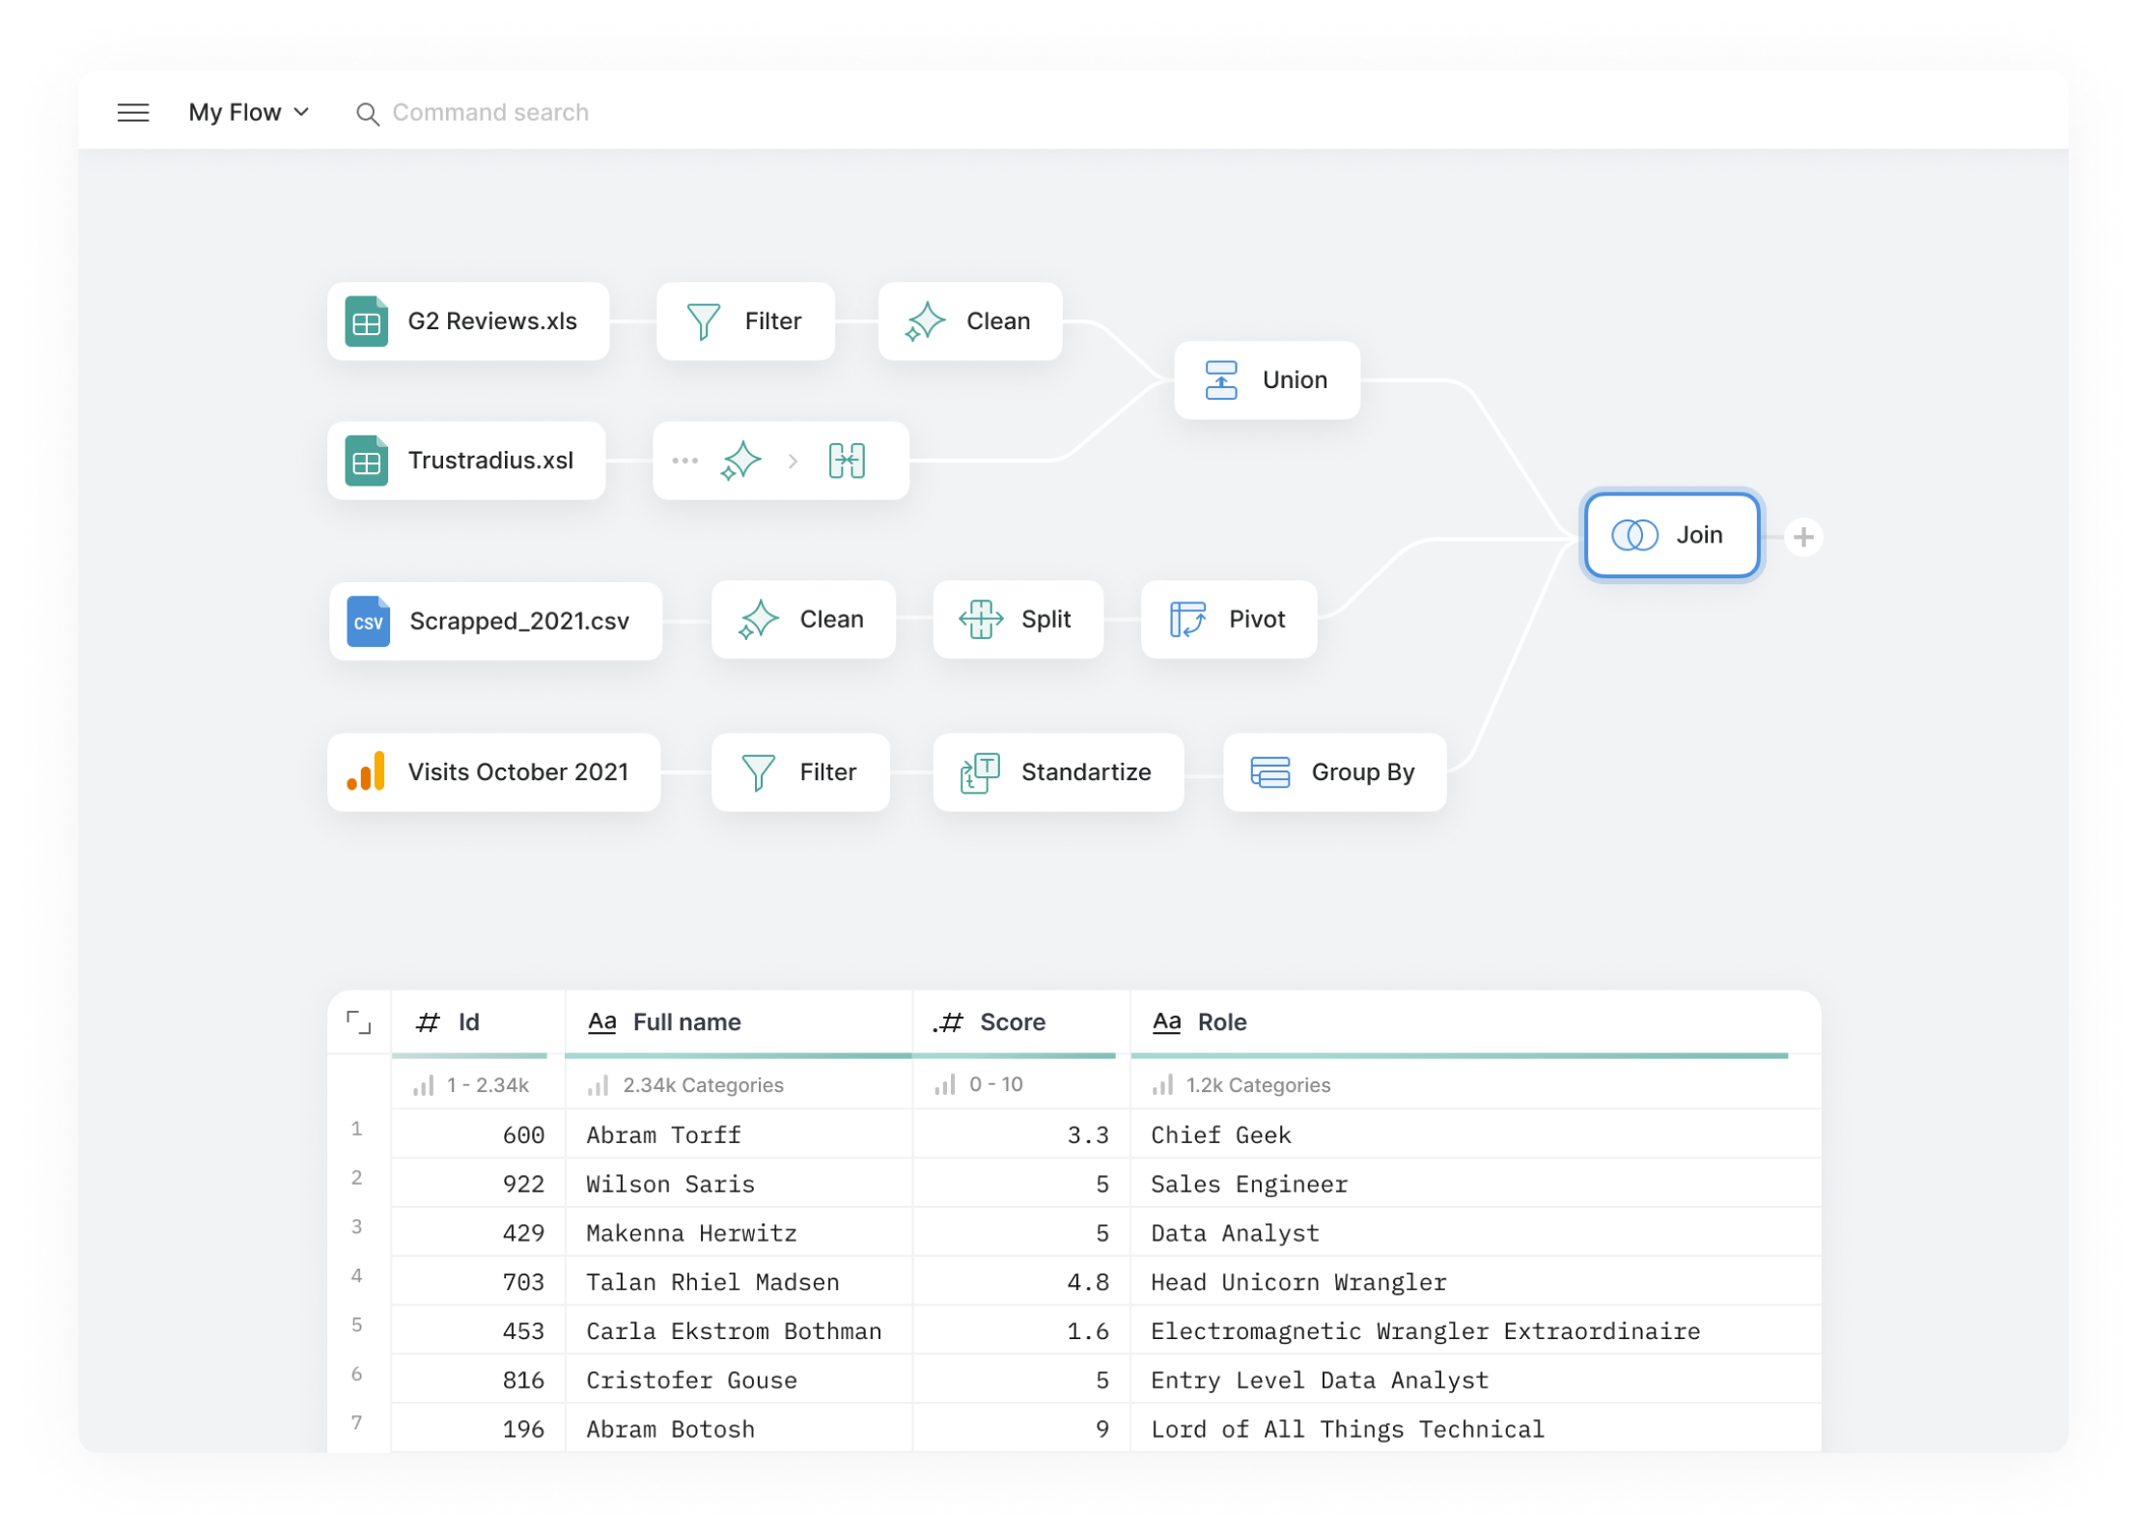The width and height of the screenshot is (2147, 1539).
Task: Select the G2 Reviews.xls source node
Action: click(468, 322)
